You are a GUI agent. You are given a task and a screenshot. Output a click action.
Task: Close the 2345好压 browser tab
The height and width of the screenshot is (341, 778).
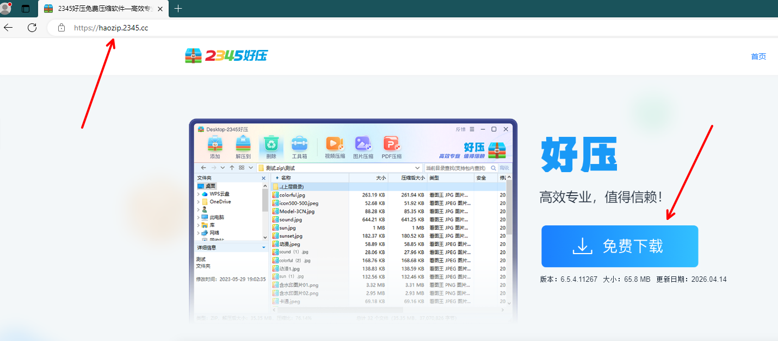[x=160, y=9]
